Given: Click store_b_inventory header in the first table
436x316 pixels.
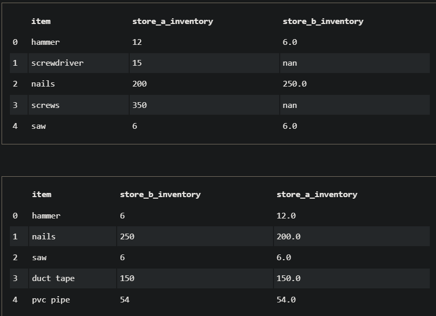Looking at the screenshot, I should [x=323, y=21].
